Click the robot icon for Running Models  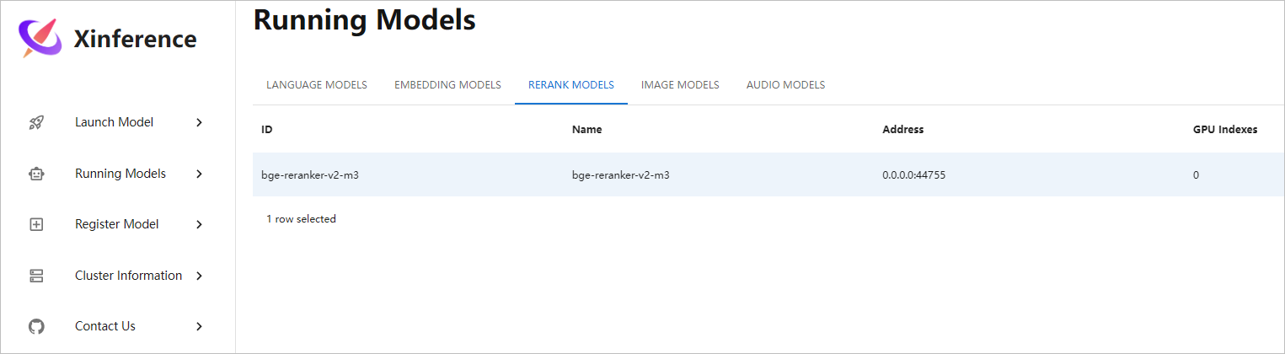coord(36,174)
